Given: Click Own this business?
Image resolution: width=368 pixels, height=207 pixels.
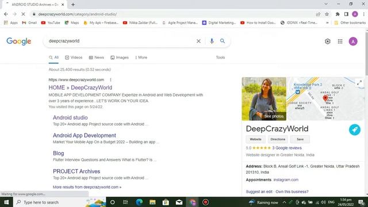Looking at the screenshot, I should click(x=292, y=191).
